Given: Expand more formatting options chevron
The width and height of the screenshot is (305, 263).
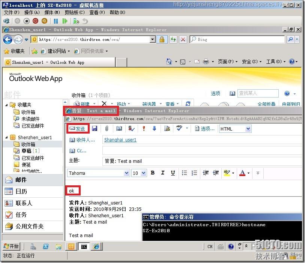Looking at the screenshot, I should tap(258, 173).
